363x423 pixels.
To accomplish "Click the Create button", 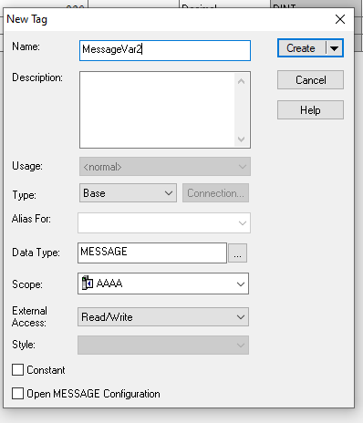I will [x=301, y=48].
